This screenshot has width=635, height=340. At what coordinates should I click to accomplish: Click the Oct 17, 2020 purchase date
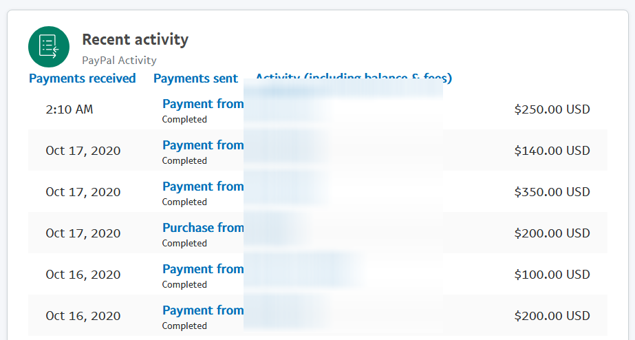pos(83,233)
